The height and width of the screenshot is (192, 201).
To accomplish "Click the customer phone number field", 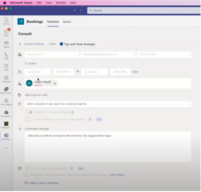I will [x=164, y=54].
